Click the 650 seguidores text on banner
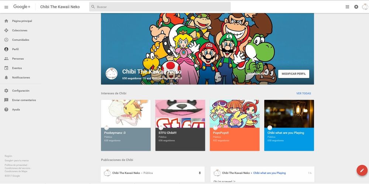The height and width of the screenshot is (184, 369). 132,78
